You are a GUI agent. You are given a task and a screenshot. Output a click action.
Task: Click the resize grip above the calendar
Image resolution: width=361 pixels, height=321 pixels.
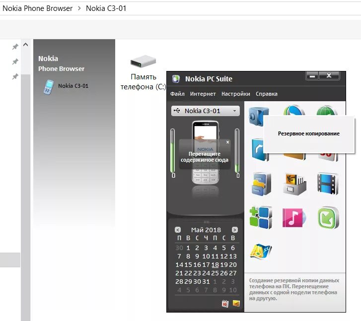[206, 222]
